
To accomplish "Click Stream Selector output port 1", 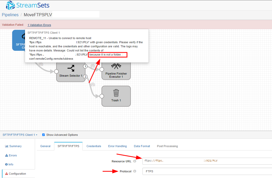I will (85, 66).
